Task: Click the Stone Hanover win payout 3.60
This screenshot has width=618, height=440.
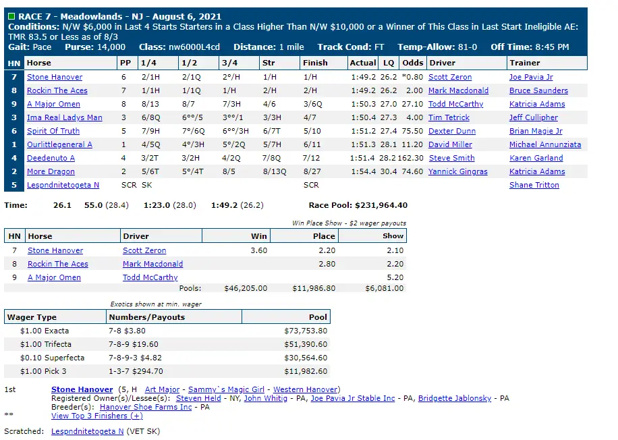Action: tap(259, 250)
